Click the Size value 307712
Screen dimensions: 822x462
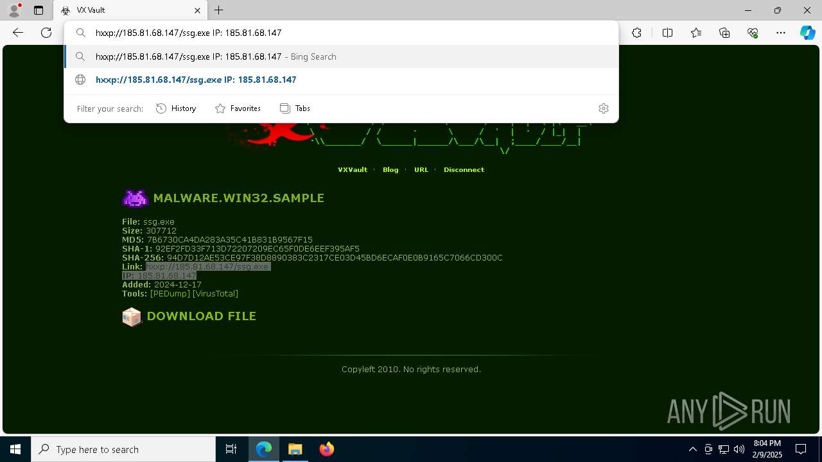161,231
